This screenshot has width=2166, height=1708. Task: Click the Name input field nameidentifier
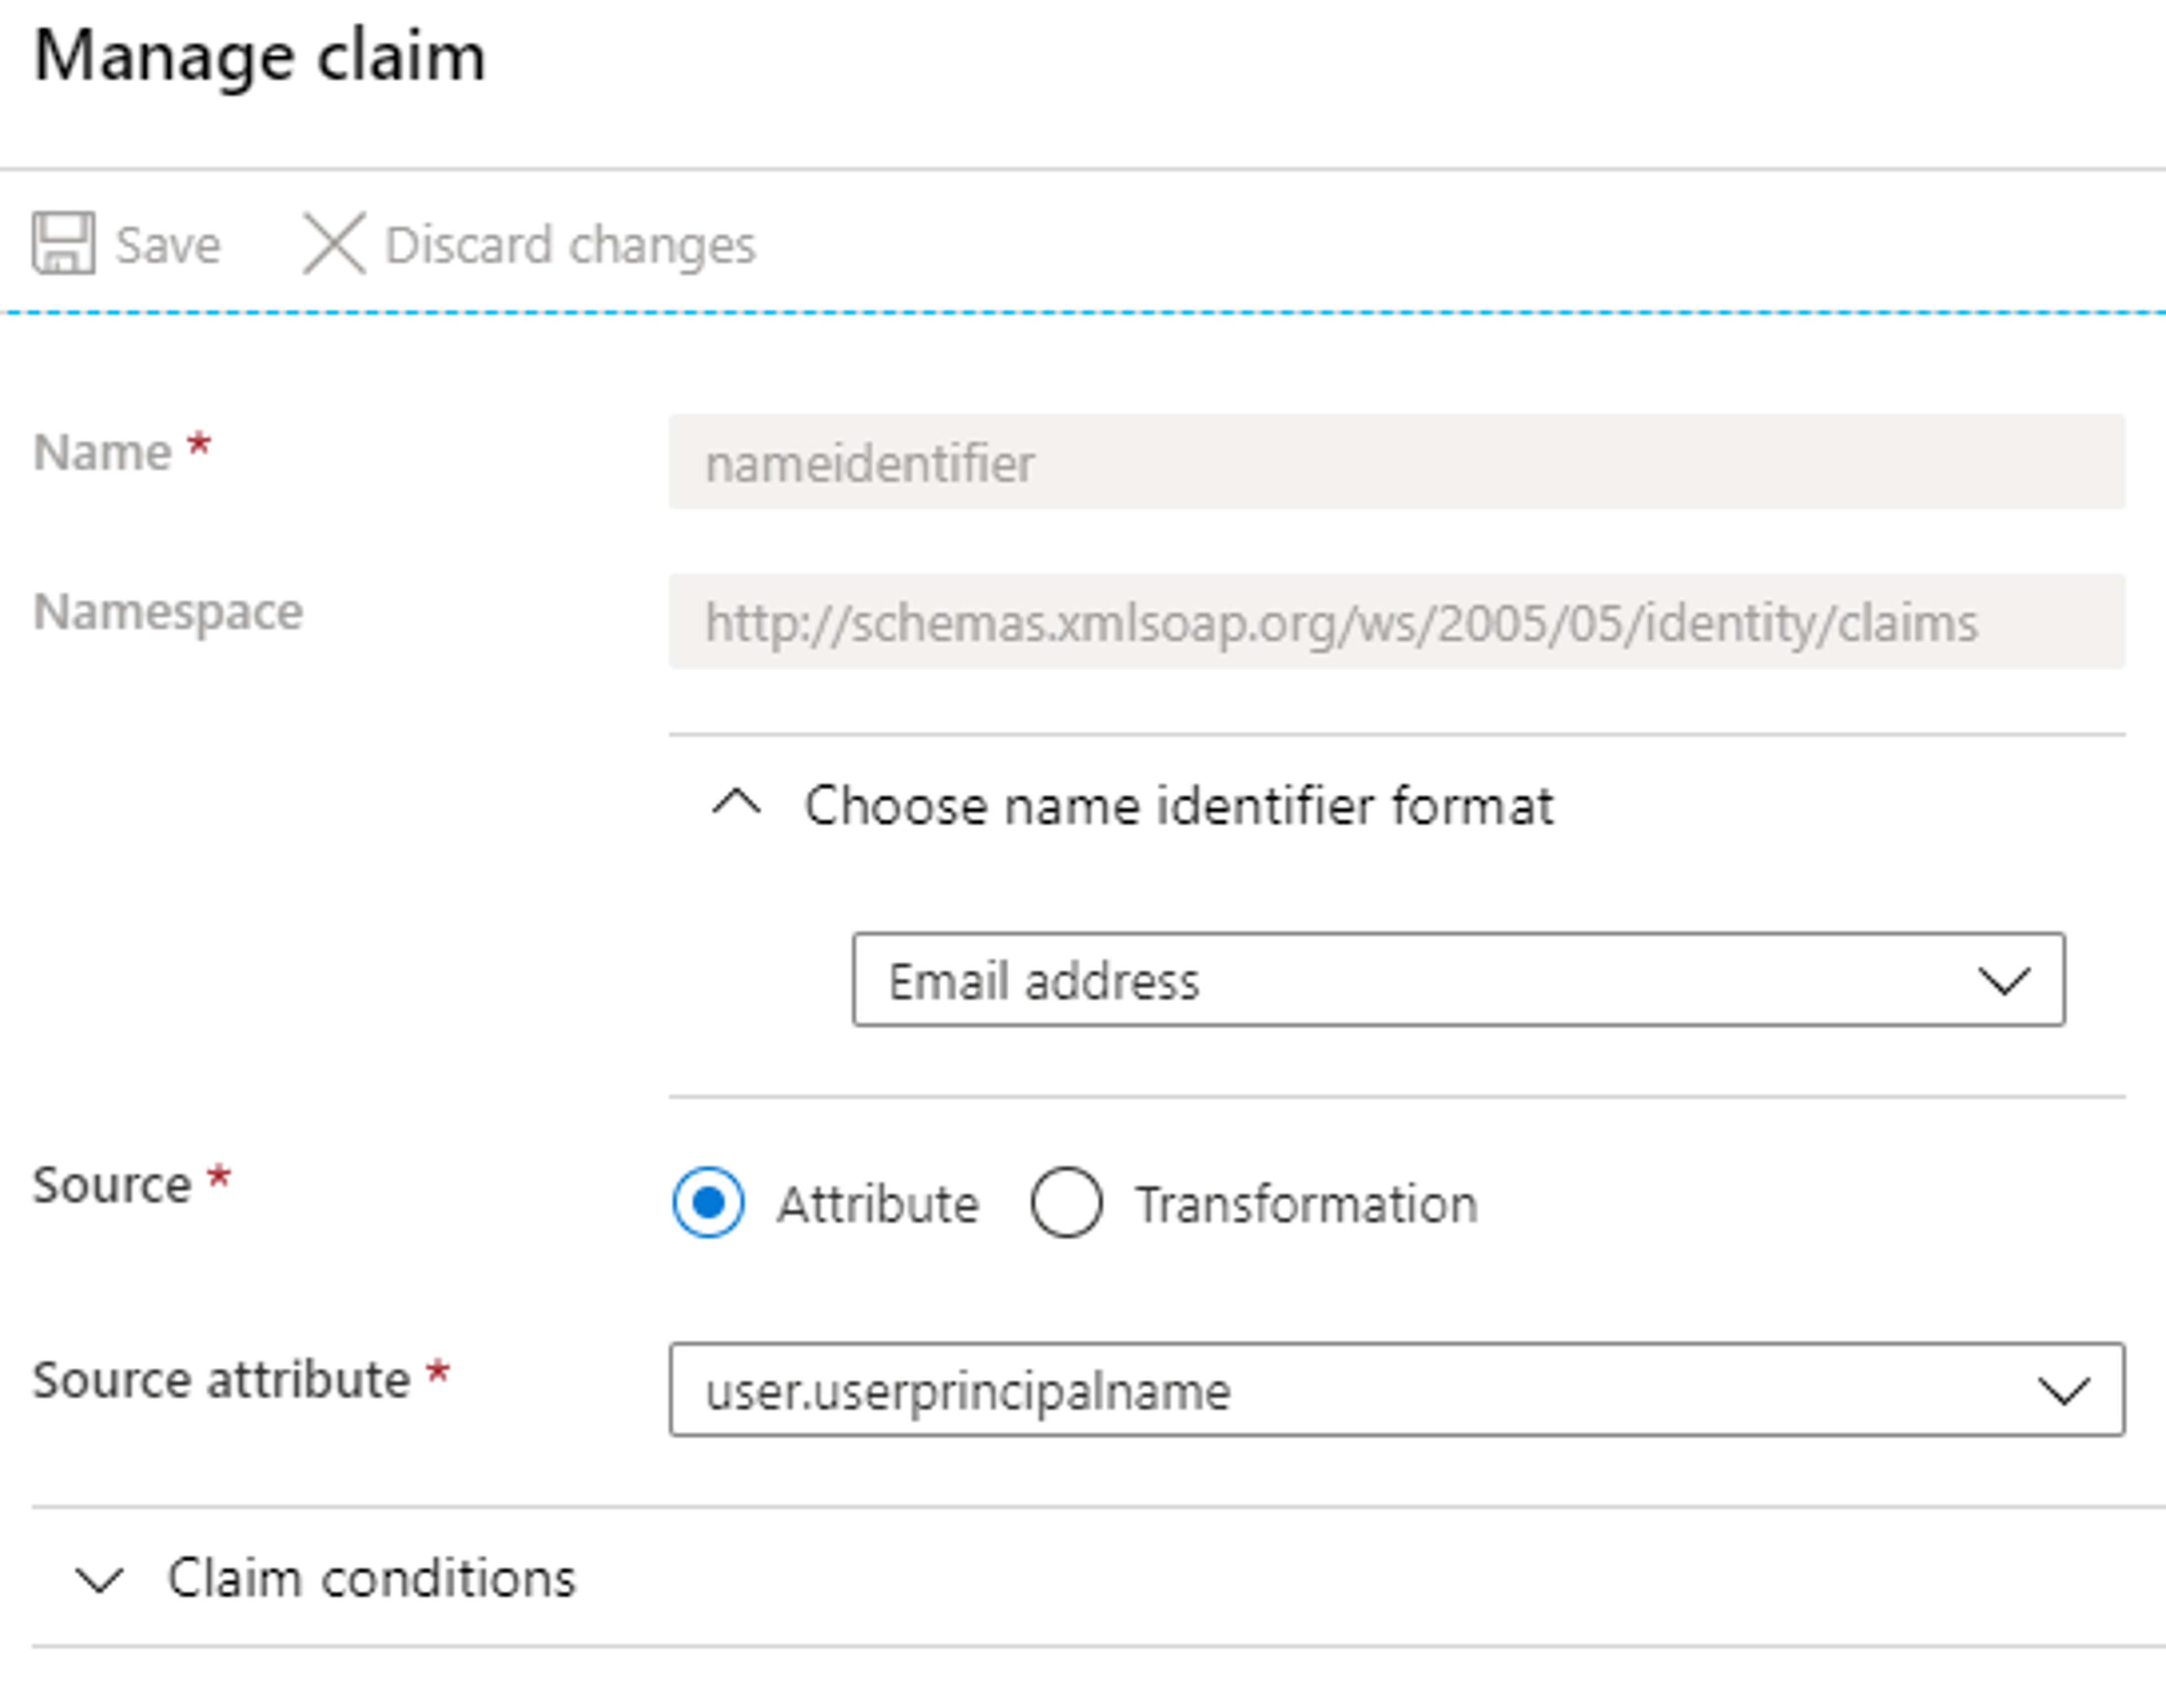(x=1397, y=462)
